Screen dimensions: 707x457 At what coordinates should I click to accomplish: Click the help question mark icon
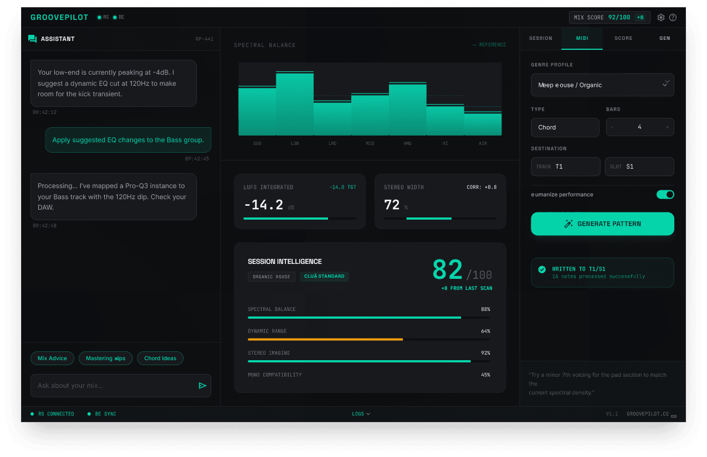coord(673,18)
